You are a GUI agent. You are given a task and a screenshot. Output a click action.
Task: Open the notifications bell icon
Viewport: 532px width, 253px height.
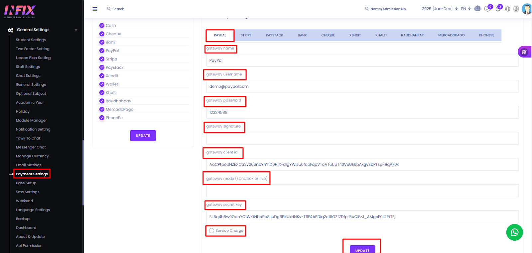(498, 9)
